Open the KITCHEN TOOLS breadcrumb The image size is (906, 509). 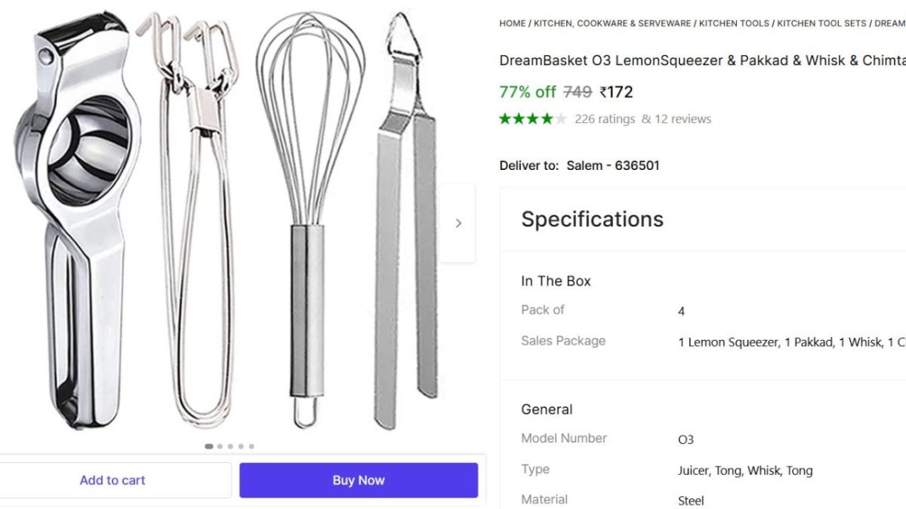733,23
